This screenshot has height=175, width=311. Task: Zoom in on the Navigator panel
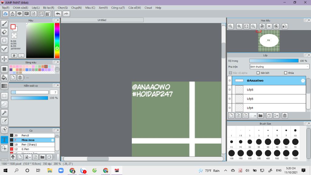(x=239, y=26)
